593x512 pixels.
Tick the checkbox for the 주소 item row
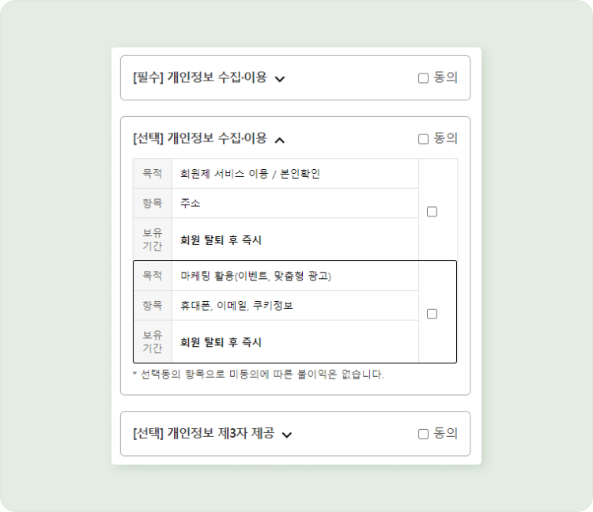[x=432, y=212]
